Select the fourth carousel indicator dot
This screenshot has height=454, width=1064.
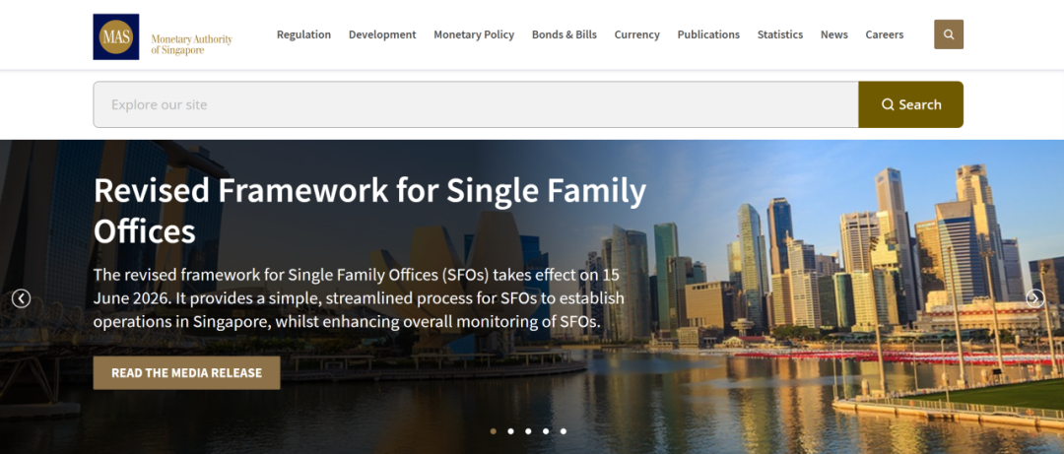coord(546,431)
